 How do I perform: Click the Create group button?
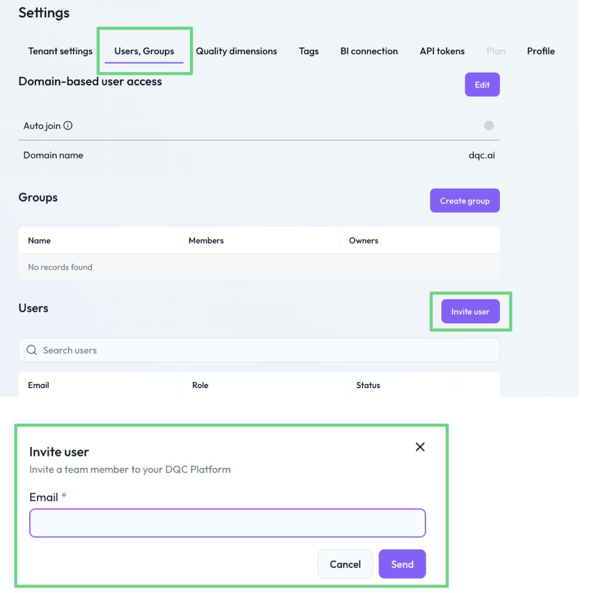click(x=465, y=201)
